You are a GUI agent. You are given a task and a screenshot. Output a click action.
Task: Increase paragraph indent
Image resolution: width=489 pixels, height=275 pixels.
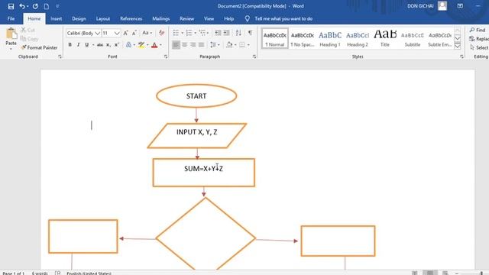click(226, 33)
